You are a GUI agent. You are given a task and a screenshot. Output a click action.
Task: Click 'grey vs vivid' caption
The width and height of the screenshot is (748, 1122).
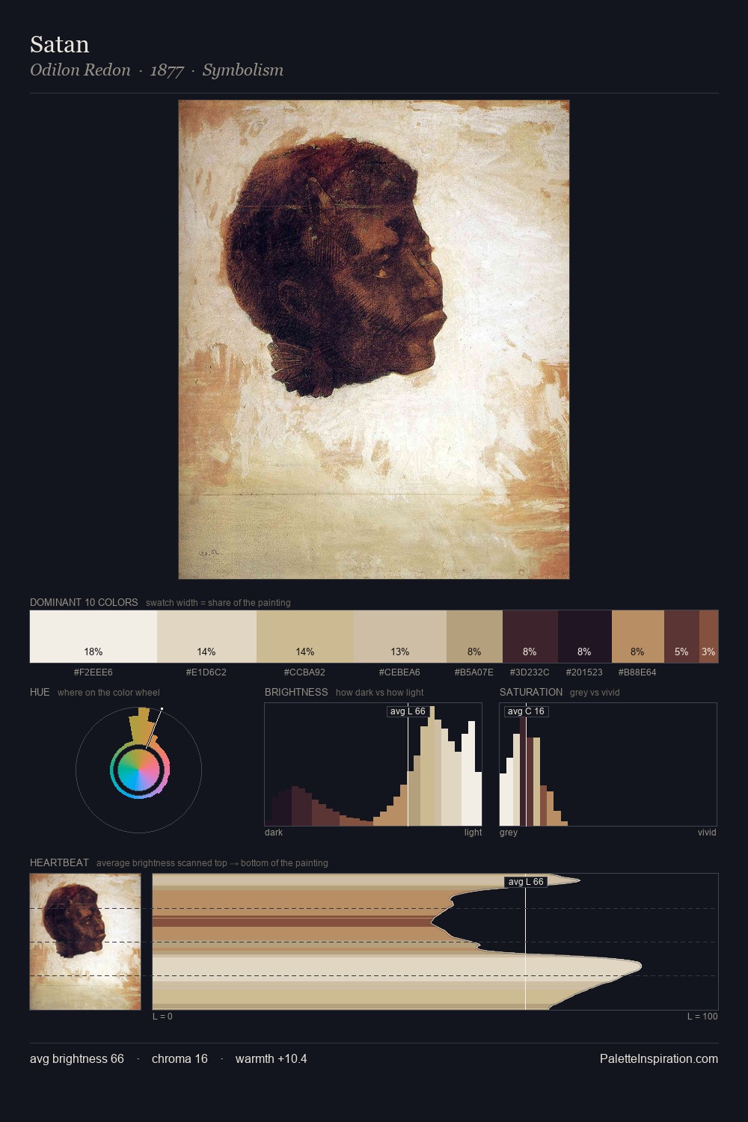(x=595, y=693)
